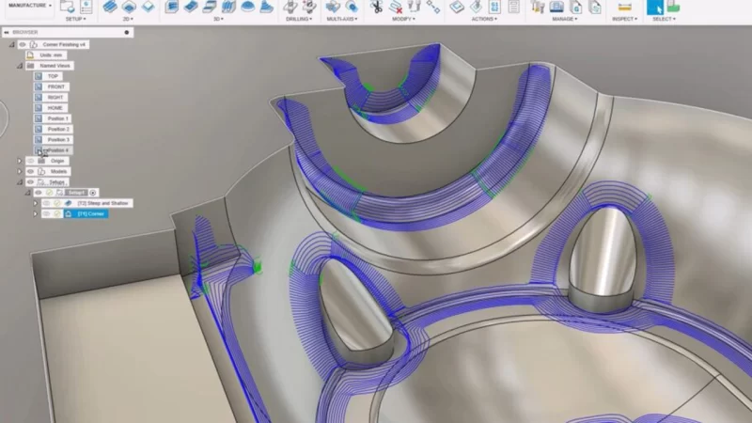Click the last document icon in Manage group
The width and height of the screenshot is (752, 423).
595,7
